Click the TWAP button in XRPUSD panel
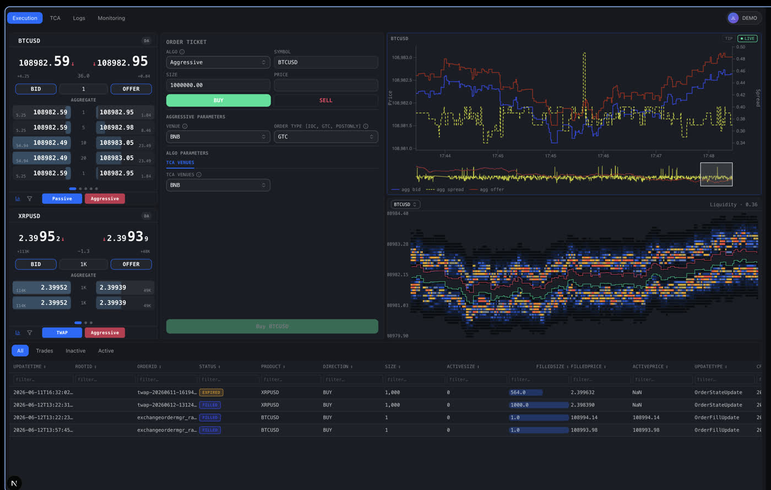The width and height of the screenshot is (771, 490). [x=62, y=333]
